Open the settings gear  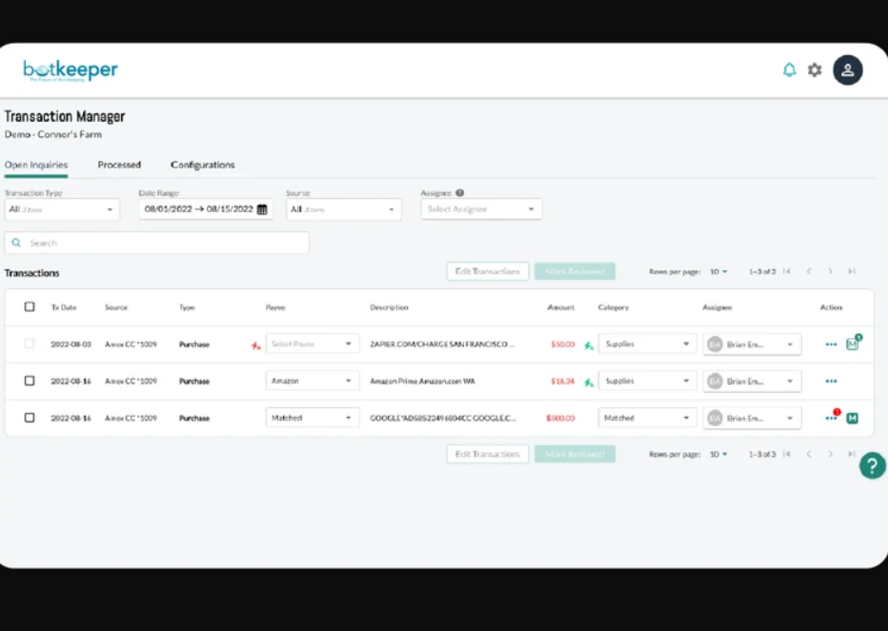click(815, 69)
